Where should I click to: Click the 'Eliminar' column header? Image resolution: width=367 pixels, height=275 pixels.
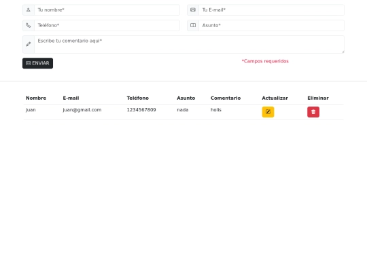tap(318, 98)
